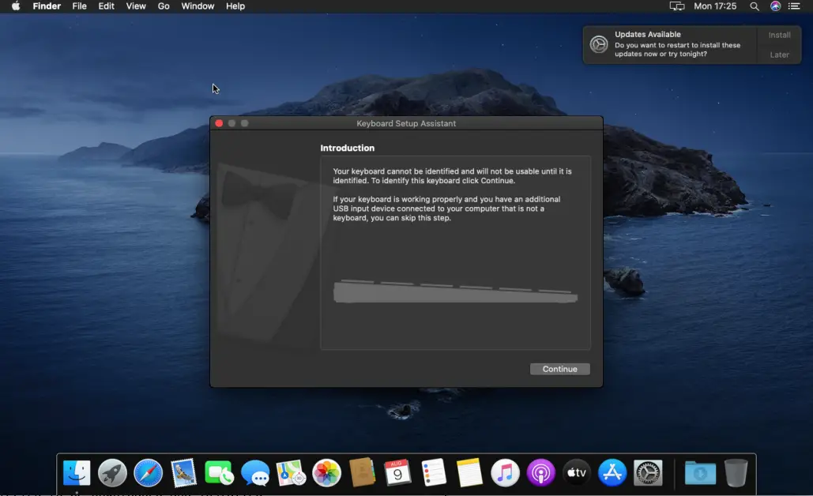Image resolution: width=813 pixels, height=496 pixels.
Task: Open the Go menu
Action: point(164,6)
